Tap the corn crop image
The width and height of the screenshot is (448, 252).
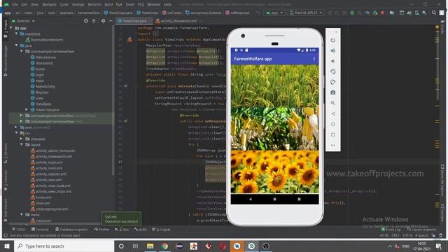pos(275,129)
